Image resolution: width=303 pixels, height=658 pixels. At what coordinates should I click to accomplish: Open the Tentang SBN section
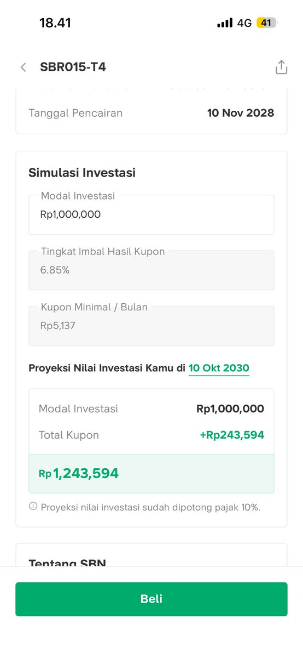pyautogui.click(x=67, y=563)
